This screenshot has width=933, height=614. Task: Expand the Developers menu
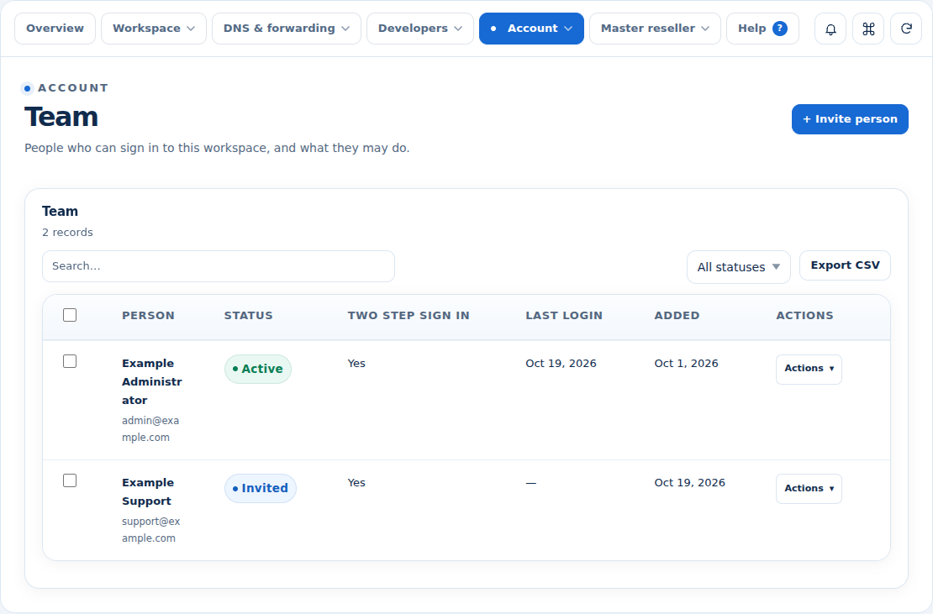[420, 29]
